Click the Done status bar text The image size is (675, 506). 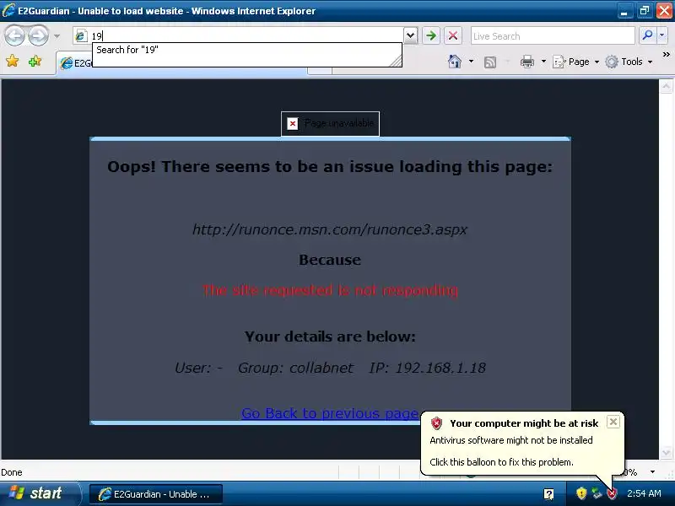(12, 472)
